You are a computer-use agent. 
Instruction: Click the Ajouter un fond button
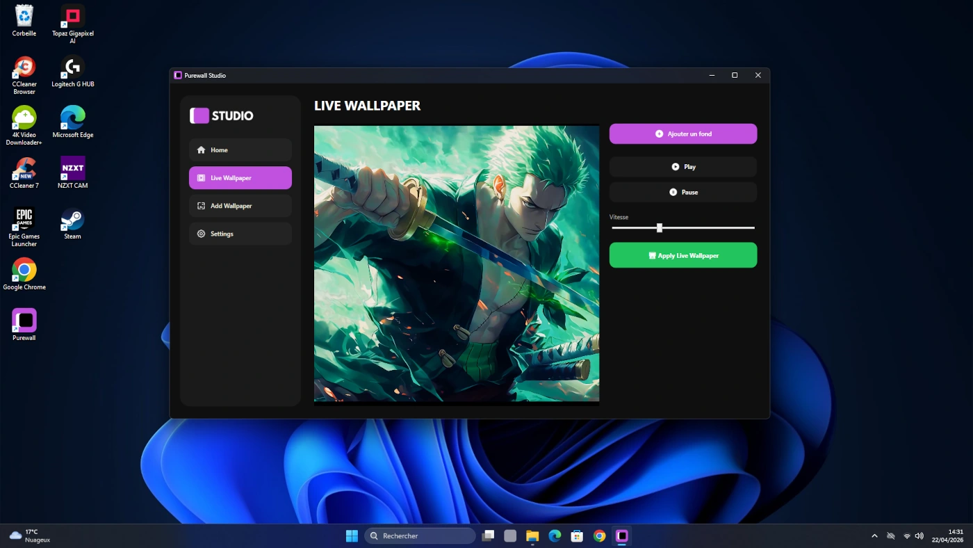682,134
